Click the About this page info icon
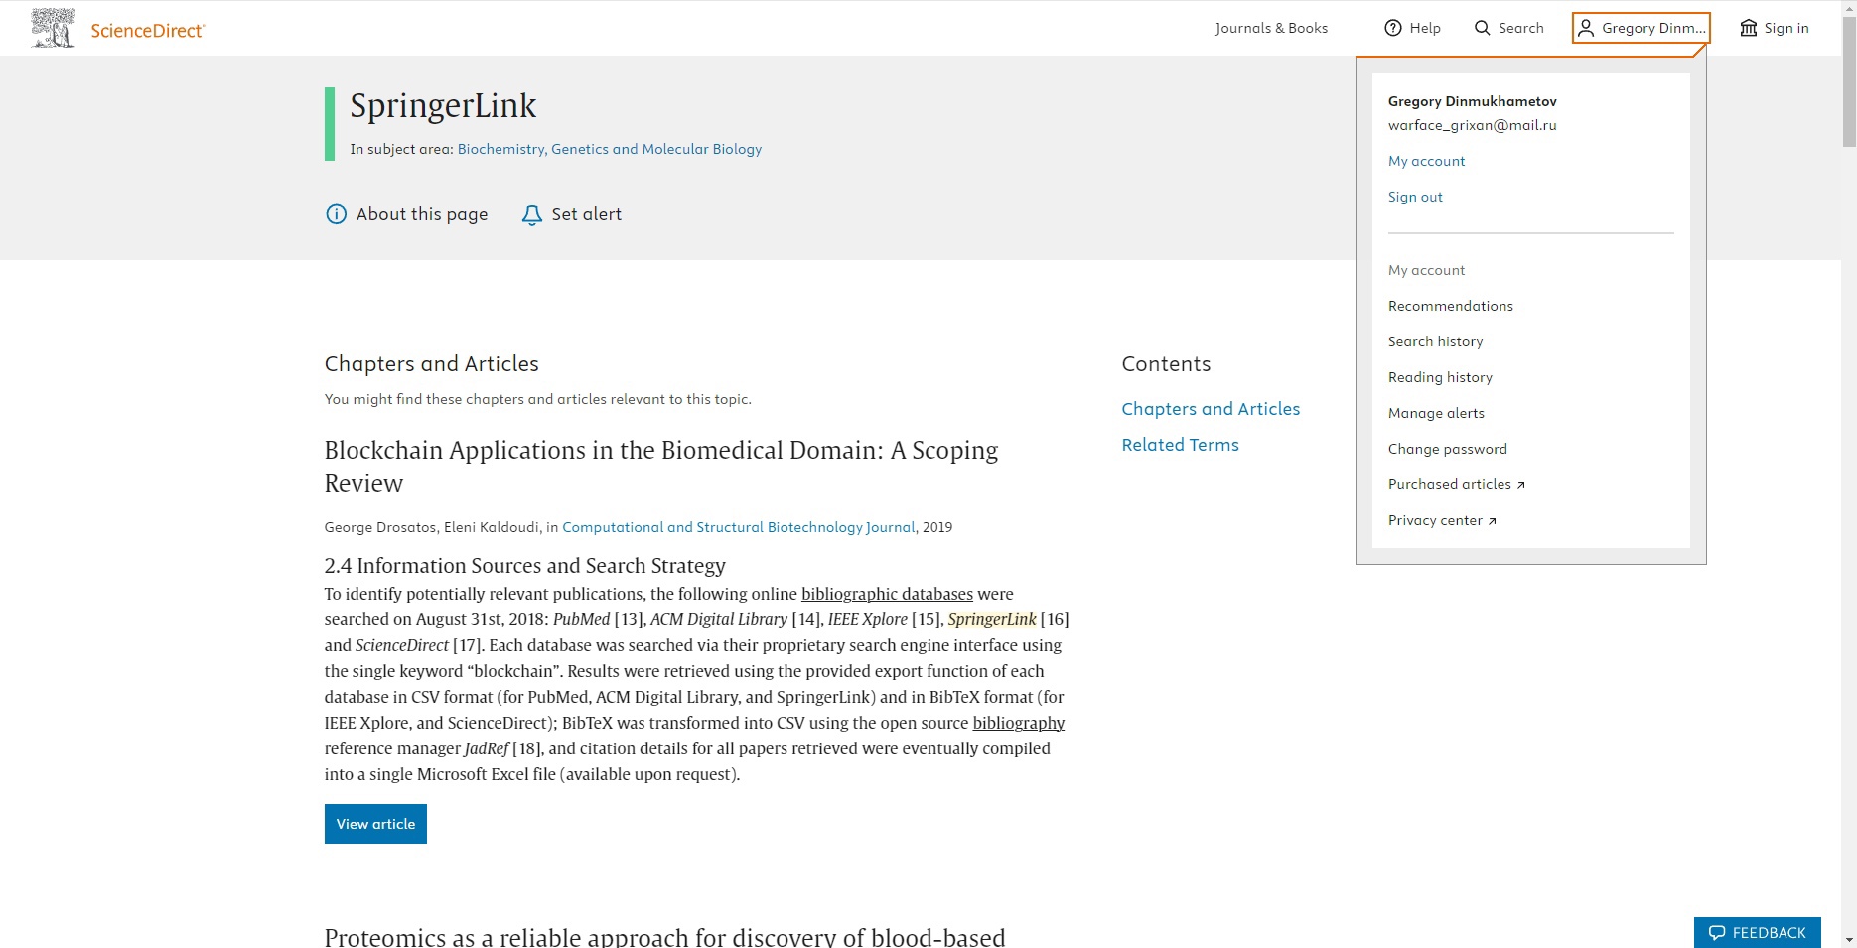Viewport: 1857px width, 948px height. (337, 214)
